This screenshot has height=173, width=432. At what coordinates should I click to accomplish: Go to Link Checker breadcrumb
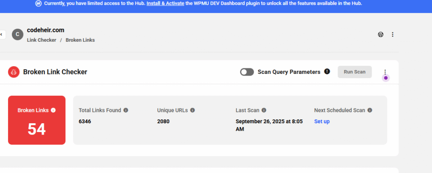[x=42, y=40]
